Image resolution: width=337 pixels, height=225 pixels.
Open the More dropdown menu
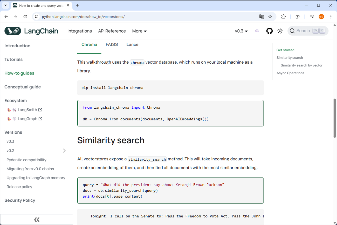pos(139,31)
